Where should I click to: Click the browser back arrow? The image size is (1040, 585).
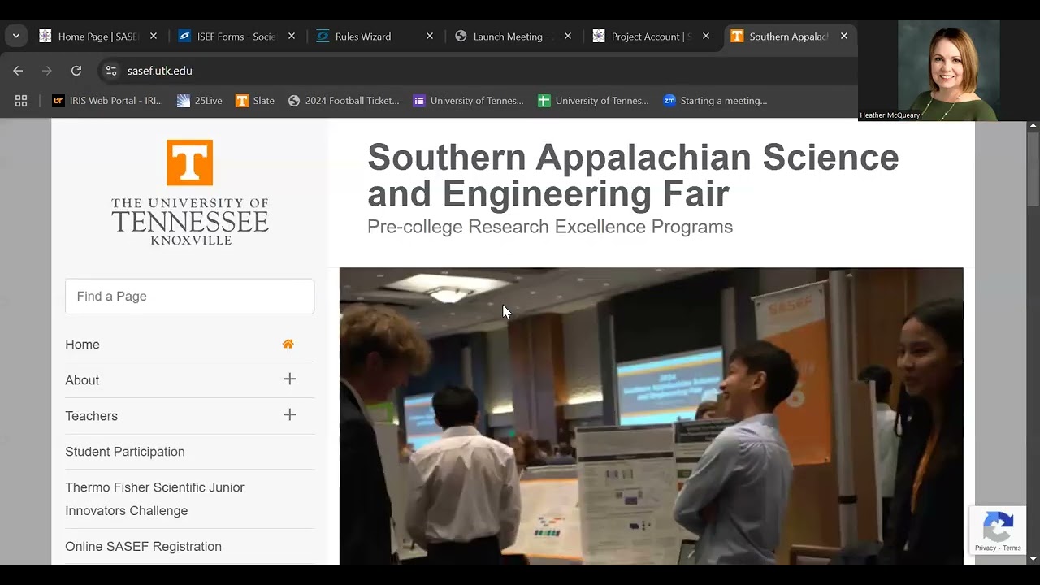pos(18,71)
